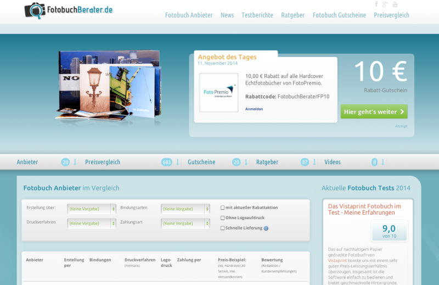Click the 87 badge beside Ratgeber

tap(305, 162)
